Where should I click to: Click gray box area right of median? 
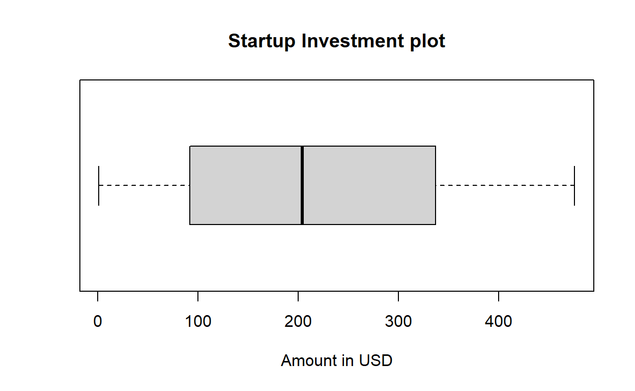tap(369, 185)
